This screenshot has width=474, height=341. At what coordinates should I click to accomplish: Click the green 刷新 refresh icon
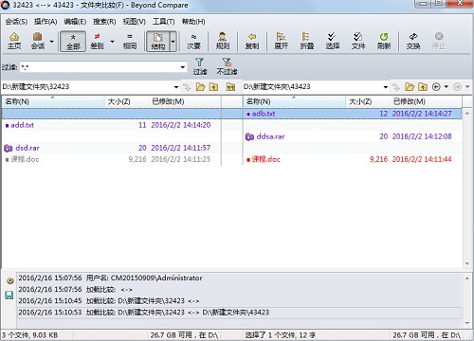[384, 41]
